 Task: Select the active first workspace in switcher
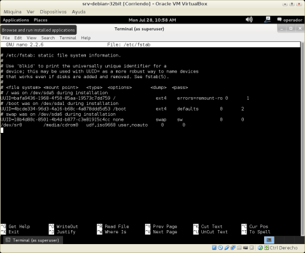(x=269, y=240)
